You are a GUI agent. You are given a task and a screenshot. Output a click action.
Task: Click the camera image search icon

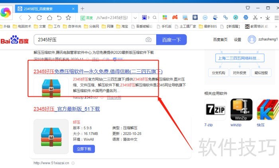pyautogui.click(x=149, y=39)
